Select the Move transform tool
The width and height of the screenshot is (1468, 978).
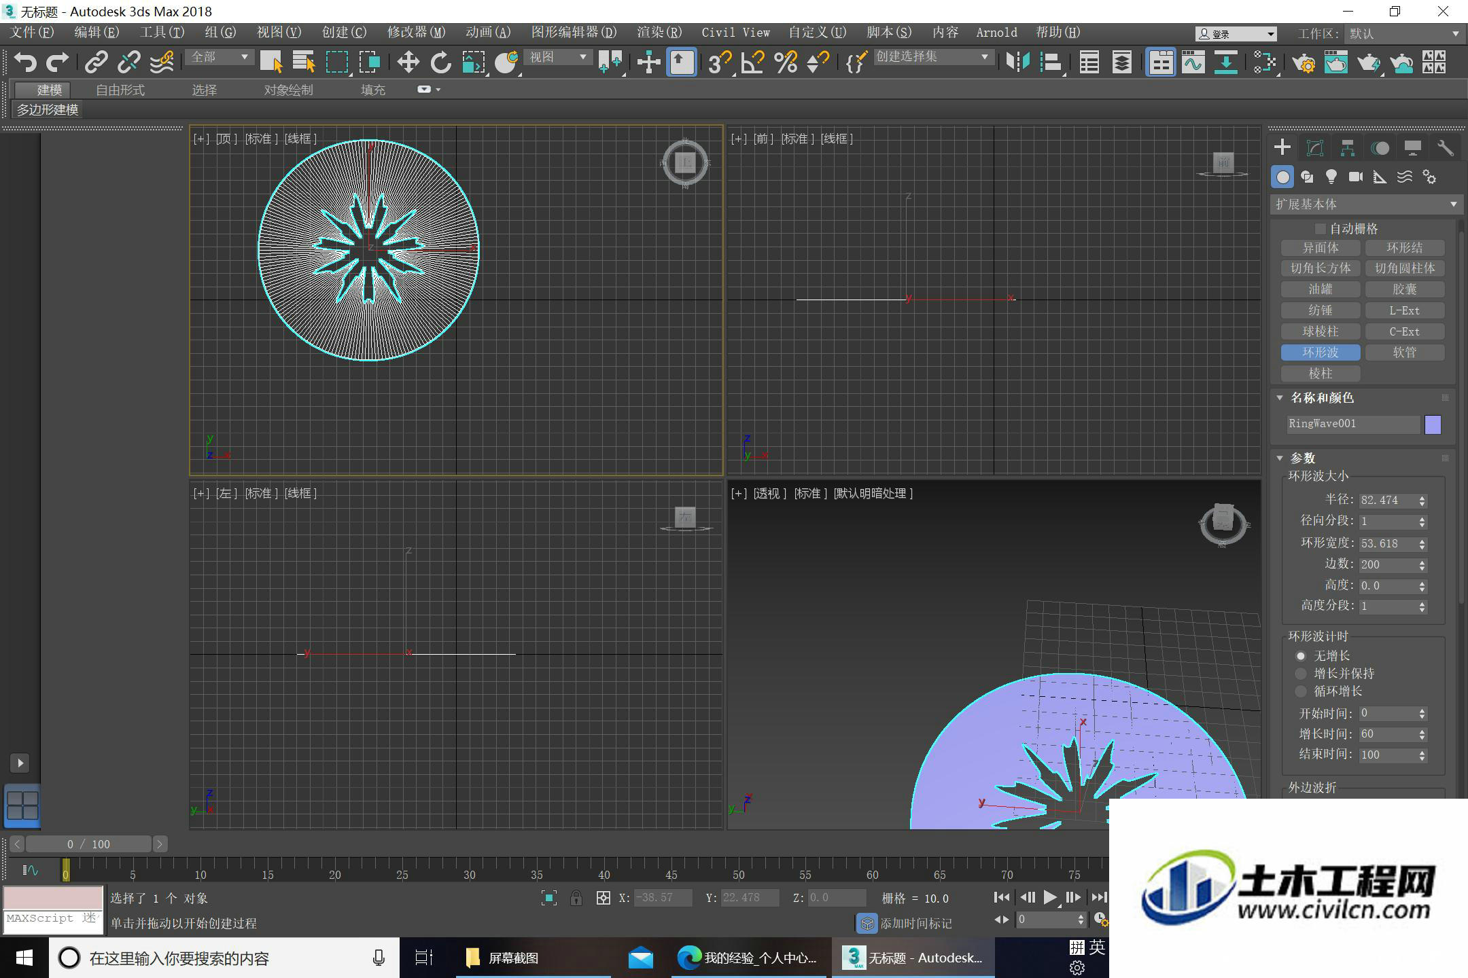coord(408,62)
